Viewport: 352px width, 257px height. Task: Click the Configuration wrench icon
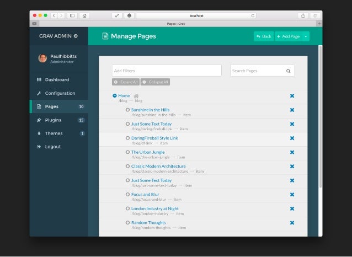click(x=39, y=93)
